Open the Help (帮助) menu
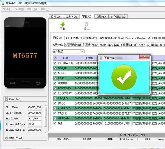The image size is (165, 149). (x=45, y=9)
